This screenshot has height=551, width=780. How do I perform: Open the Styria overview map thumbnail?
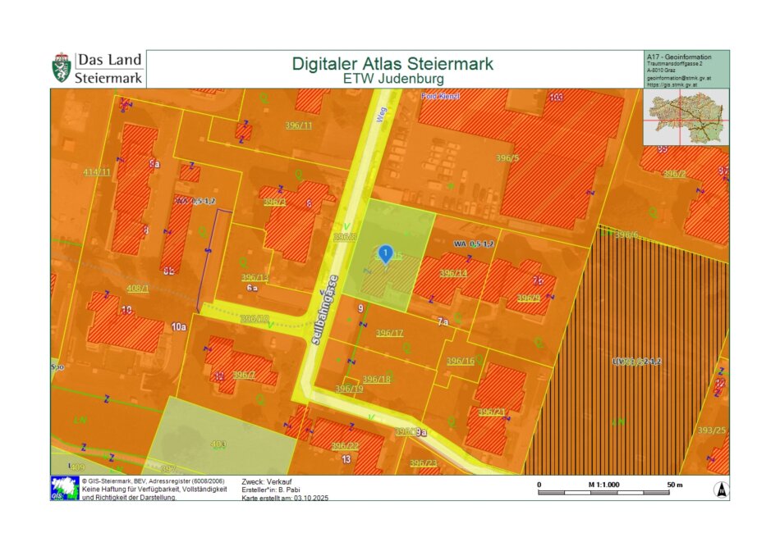pyautogui.click(x=686, y=117)
